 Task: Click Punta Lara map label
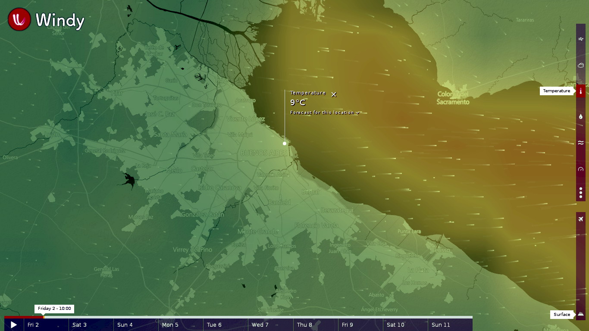tap(409, 231)
